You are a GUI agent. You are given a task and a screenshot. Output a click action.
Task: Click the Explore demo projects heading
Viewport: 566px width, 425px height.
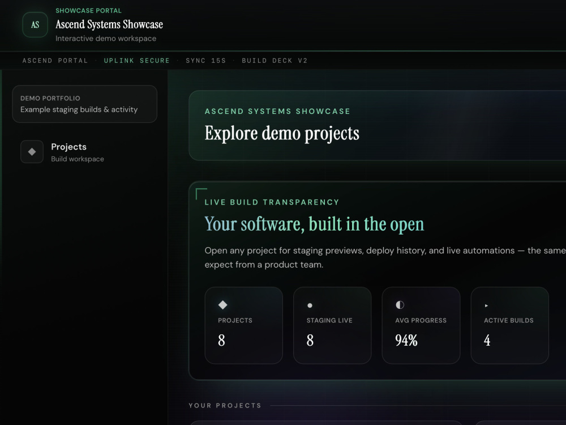[282, 133]
